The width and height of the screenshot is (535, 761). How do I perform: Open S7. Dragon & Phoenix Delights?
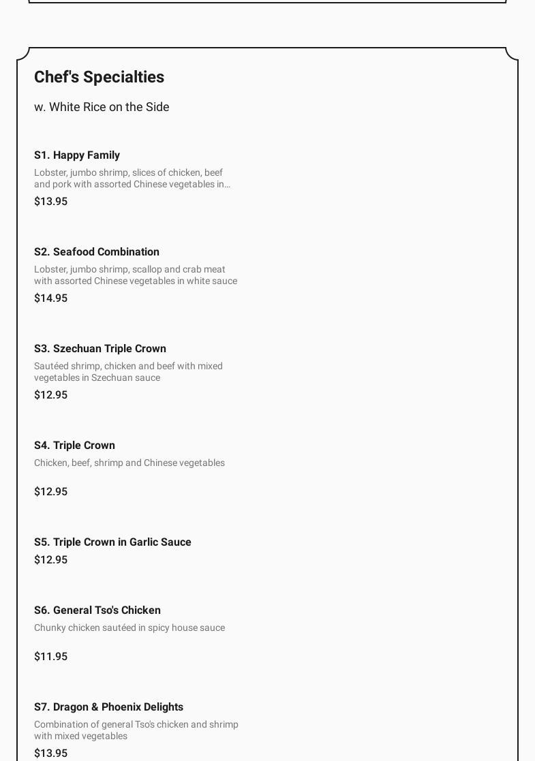click(x=108, y=707)
